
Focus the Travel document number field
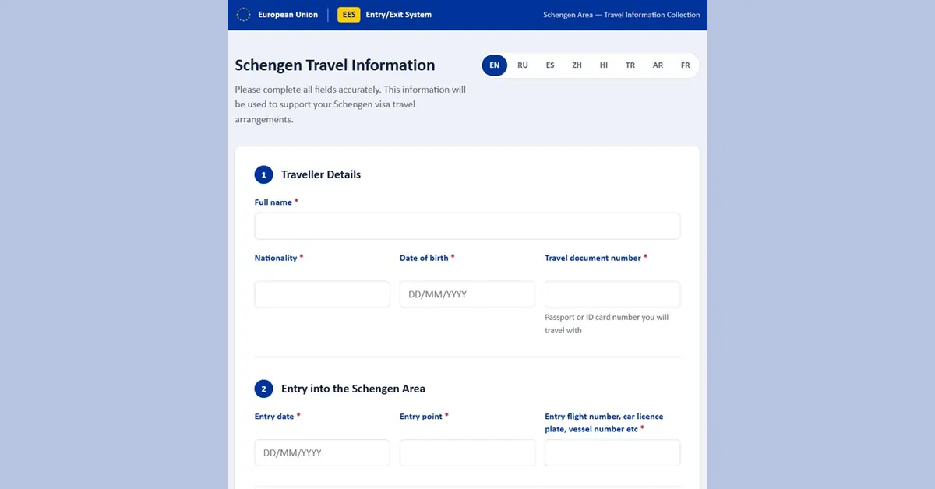point(612,294)
